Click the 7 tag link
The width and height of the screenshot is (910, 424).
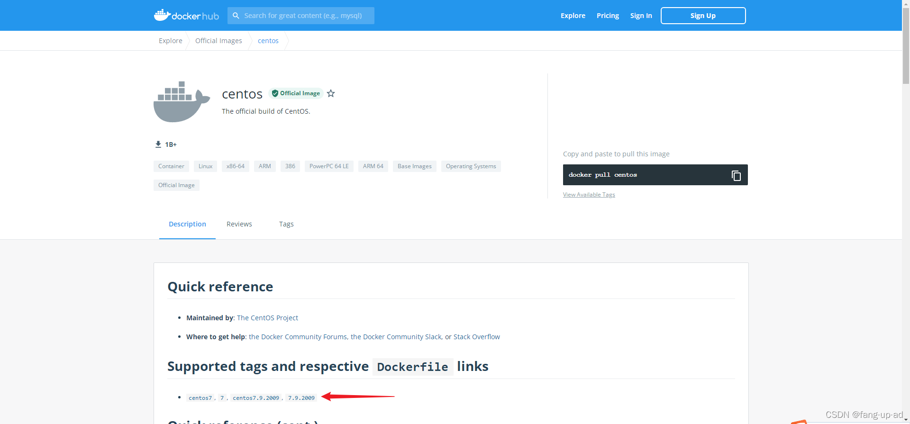[x=222, y=398]
